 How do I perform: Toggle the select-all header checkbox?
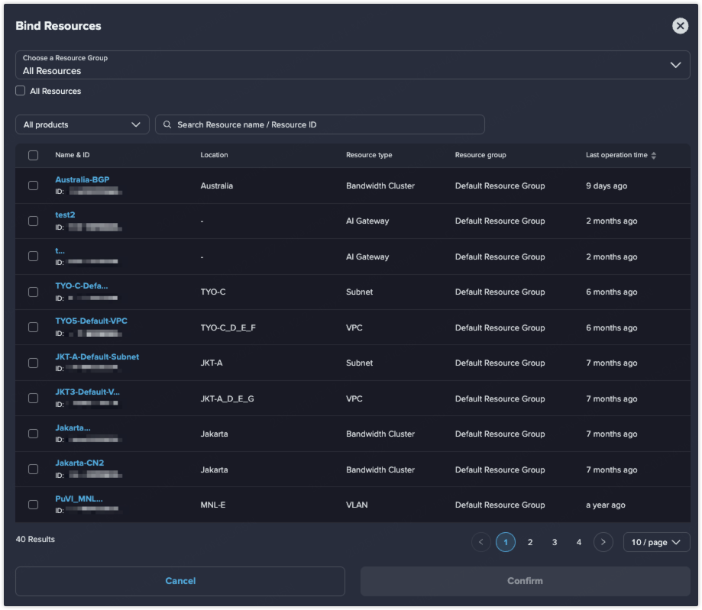coord(33,155)
